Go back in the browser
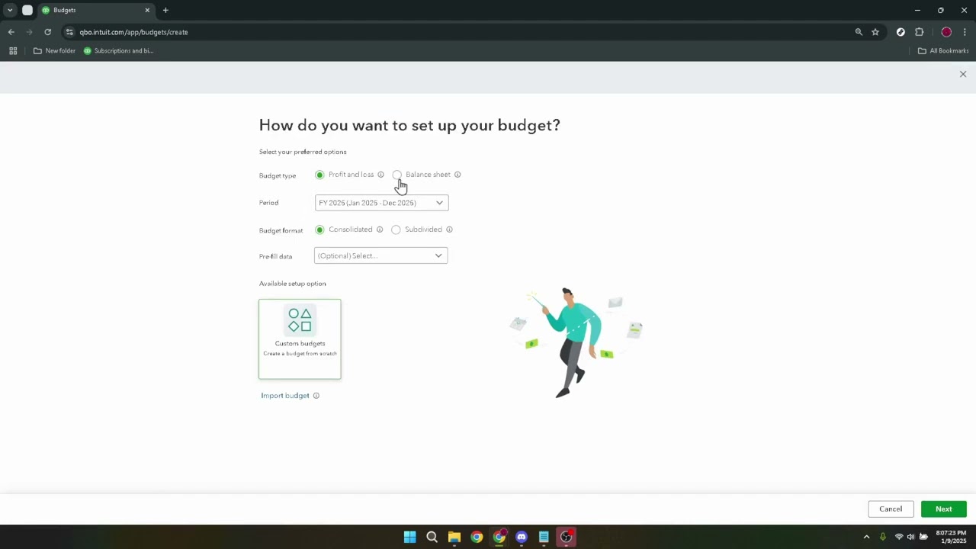 (x=11, y=32)
